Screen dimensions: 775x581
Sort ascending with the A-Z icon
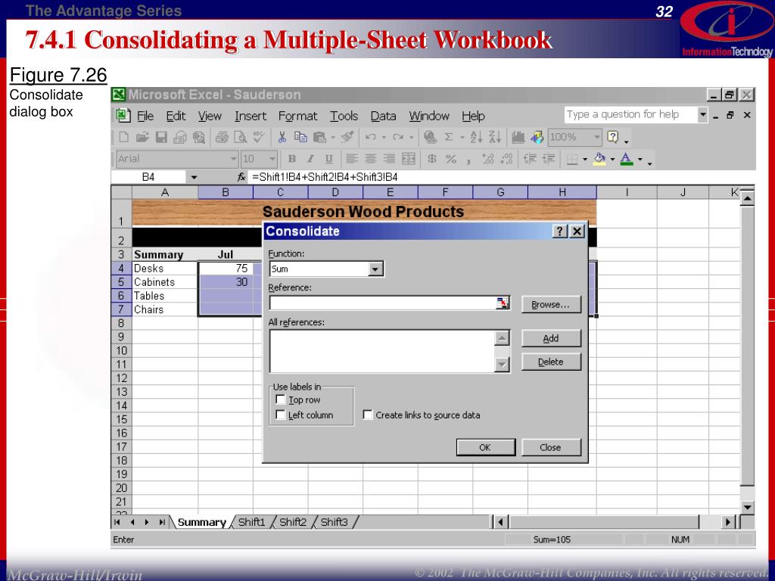tap(476, 137)
